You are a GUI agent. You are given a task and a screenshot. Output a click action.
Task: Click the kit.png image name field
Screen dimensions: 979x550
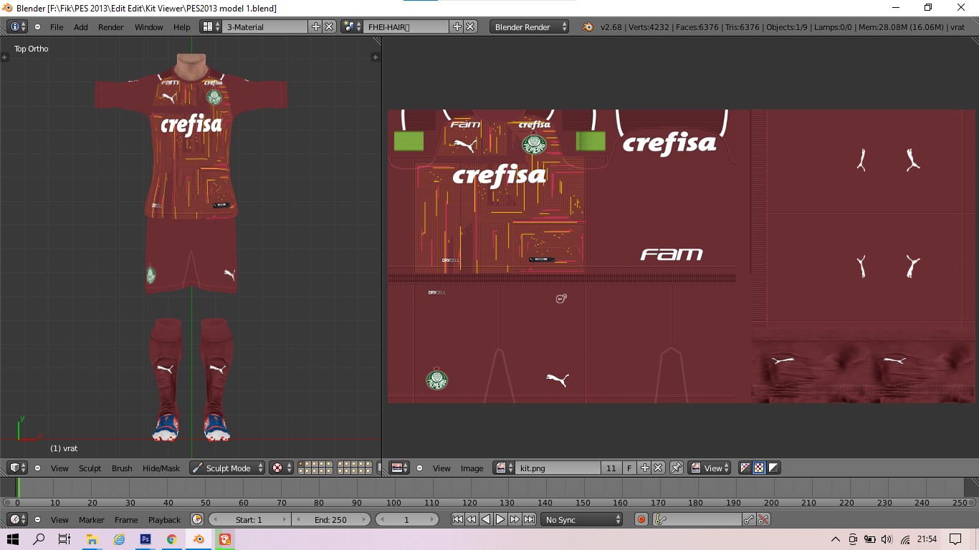click(558, 468)
